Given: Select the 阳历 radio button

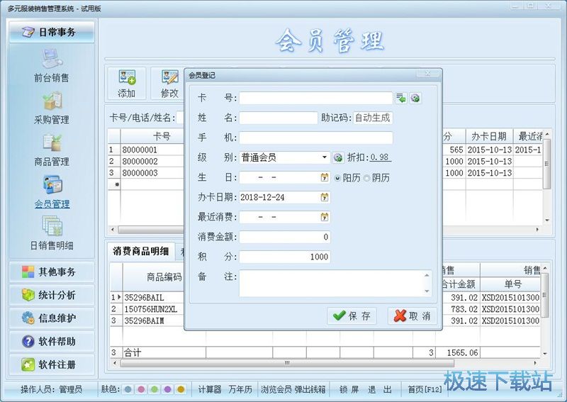Looking at the screenshot, I should pos(337,178).
